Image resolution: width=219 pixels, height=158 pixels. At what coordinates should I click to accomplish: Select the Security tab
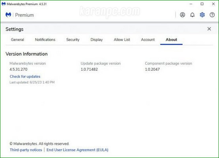[73, 39]
